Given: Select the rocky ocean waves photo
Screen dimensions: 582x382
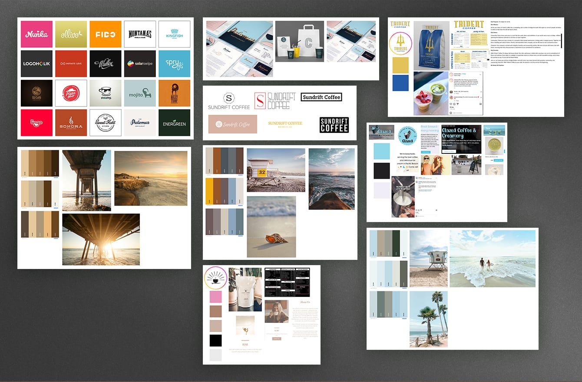Looking at the screenshot, I should [331, 179].
